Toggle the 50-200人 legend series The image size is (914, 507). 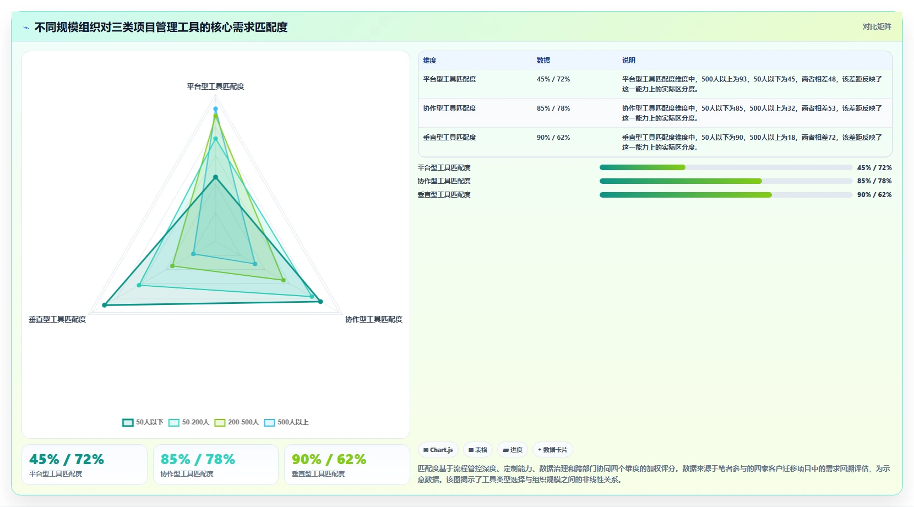click(189, 422)
